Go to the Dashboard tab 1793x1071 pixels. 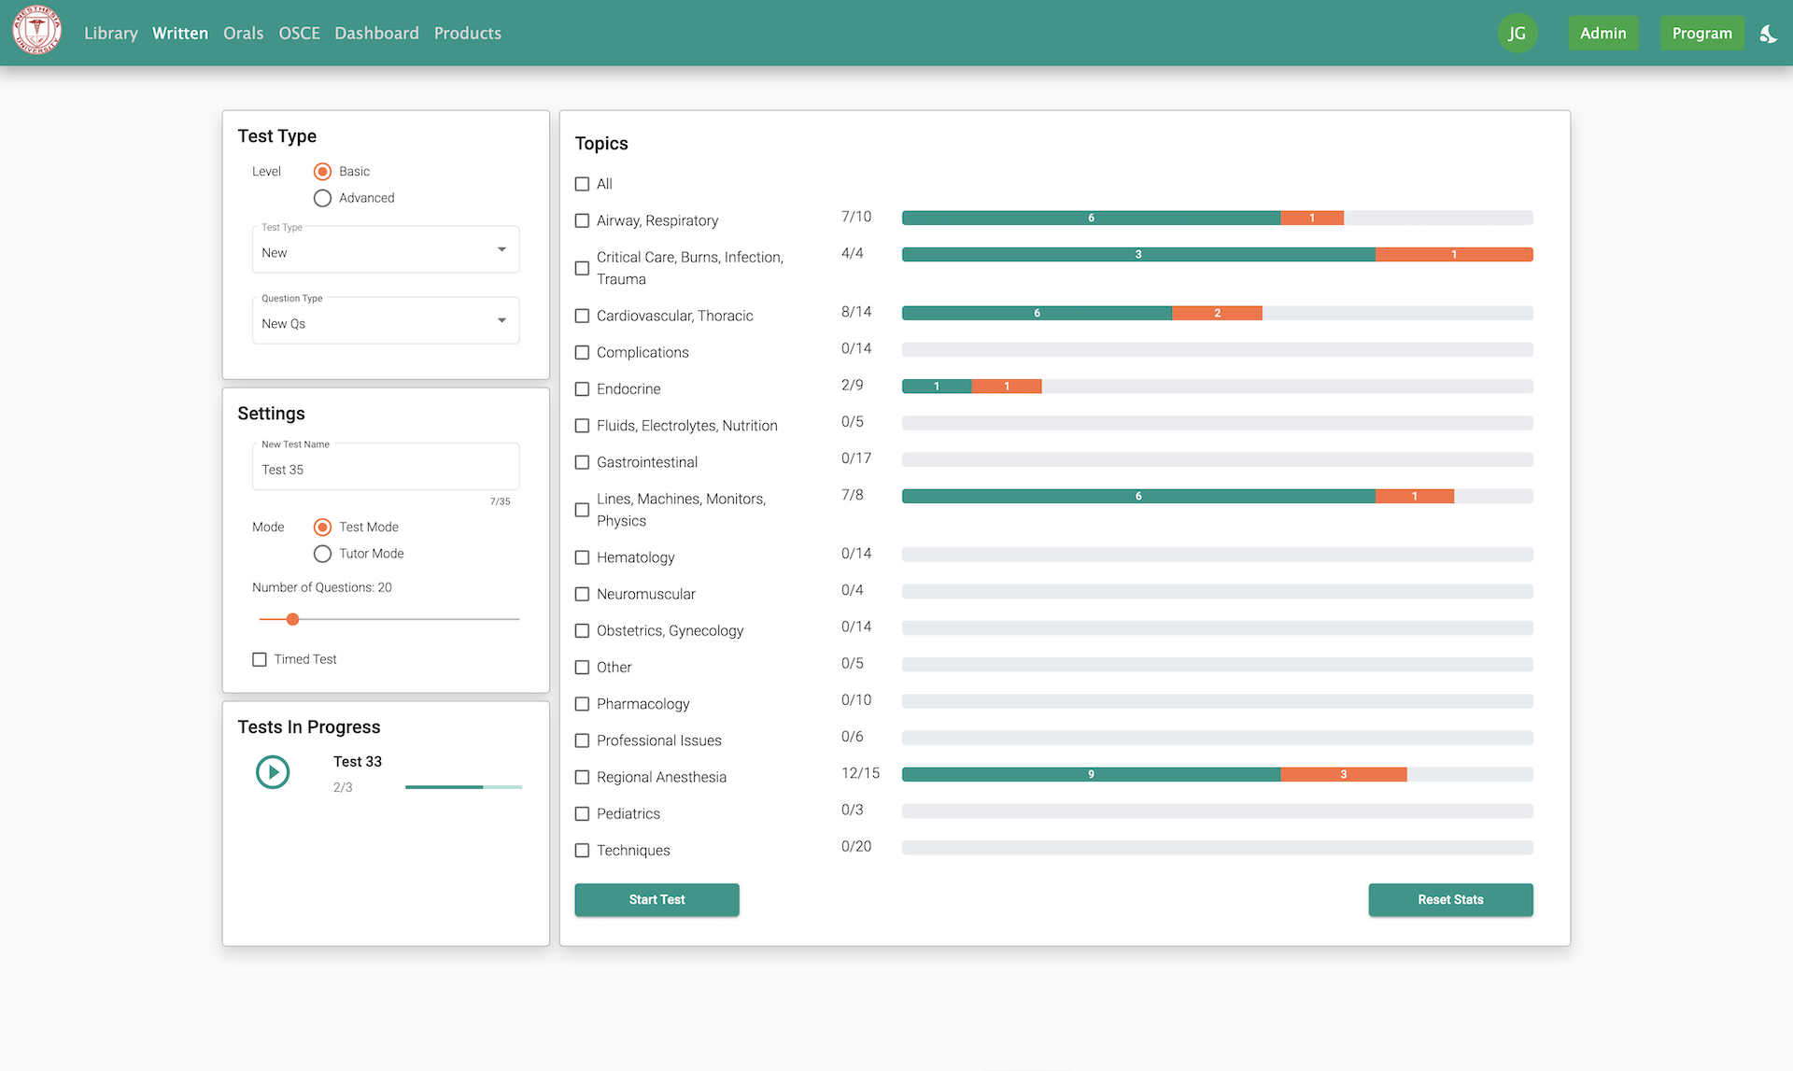(376, 34)
